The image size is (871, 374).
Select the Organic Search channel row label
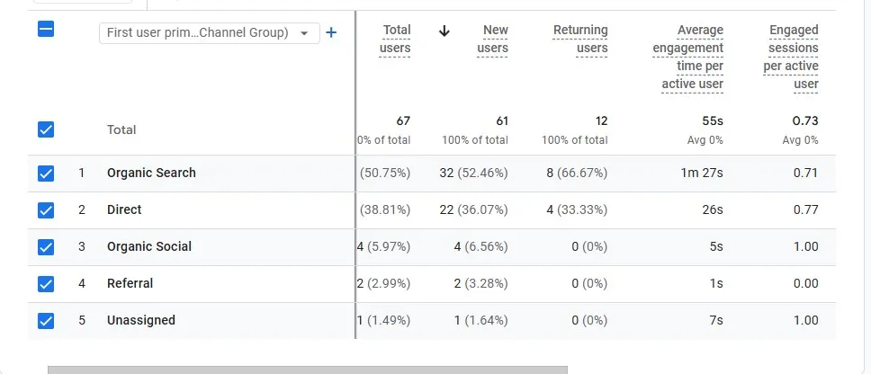(151, 173)
